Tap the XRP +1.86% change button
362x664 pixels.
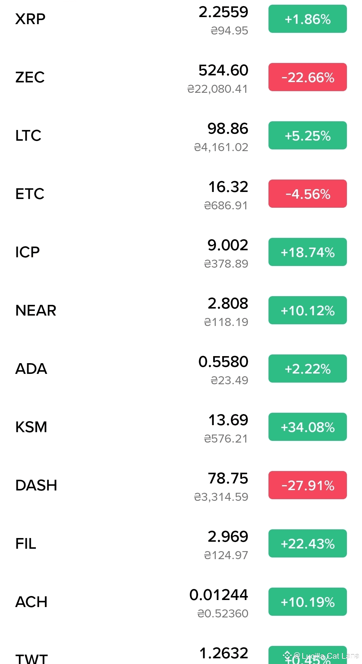point(307,19)
